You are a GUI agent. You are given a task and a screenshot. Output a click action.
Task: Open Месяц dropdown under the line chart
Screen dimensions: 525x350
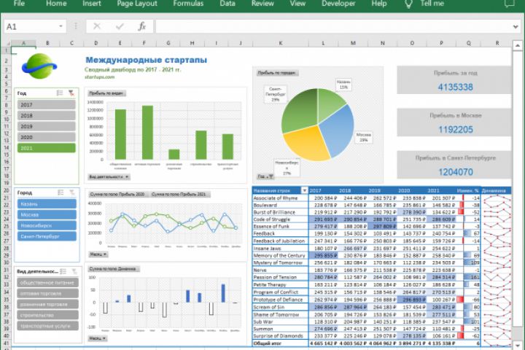(x=98, y=254)
